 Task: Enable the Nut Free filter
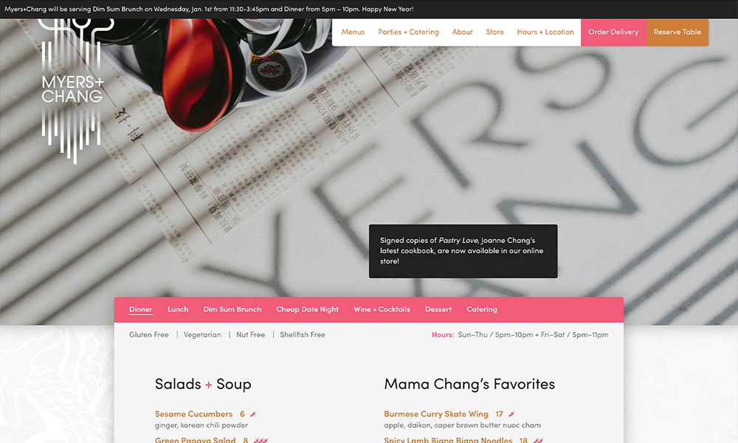pyautogui.click(x=250, y=334)
